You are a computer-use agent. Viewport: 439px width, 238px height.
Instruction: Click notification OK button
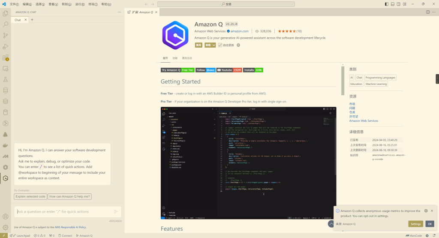pos(430,224)
